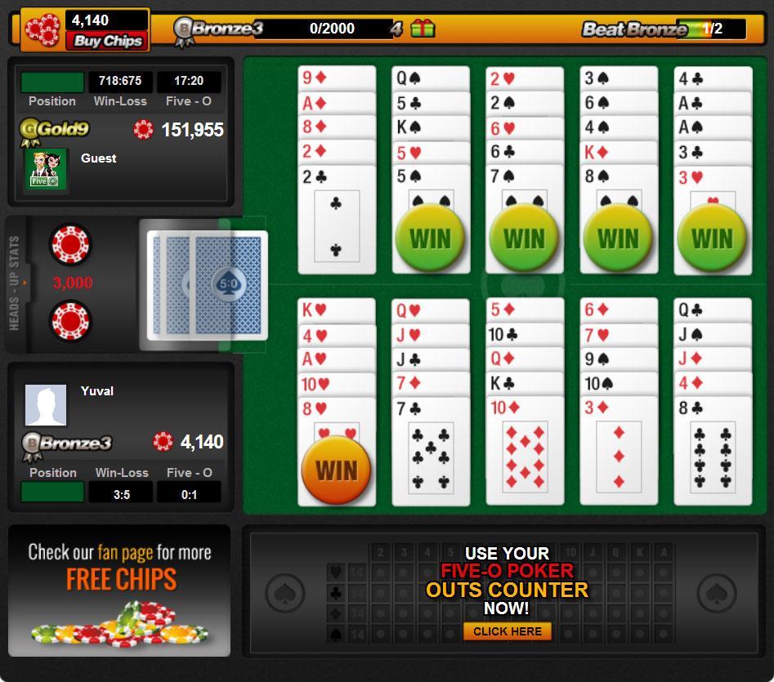774x682 pixels.
Task: Click the CLICK HERE outs counter button
Action: tap(507, 631)
